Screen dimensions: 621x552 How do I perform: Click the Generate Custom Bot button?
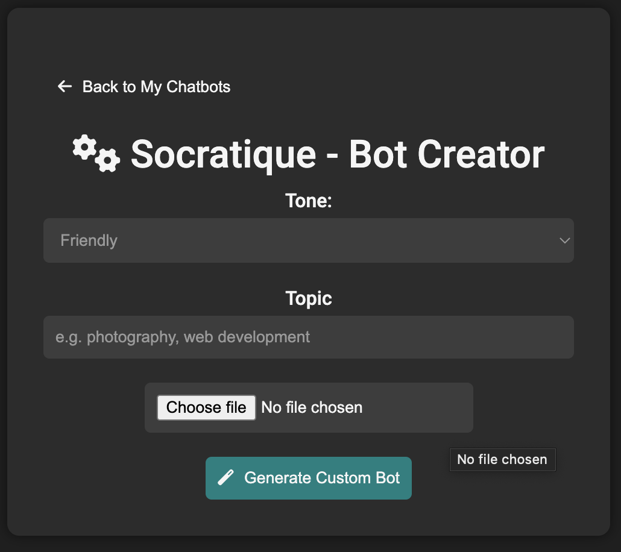[309, 478]
